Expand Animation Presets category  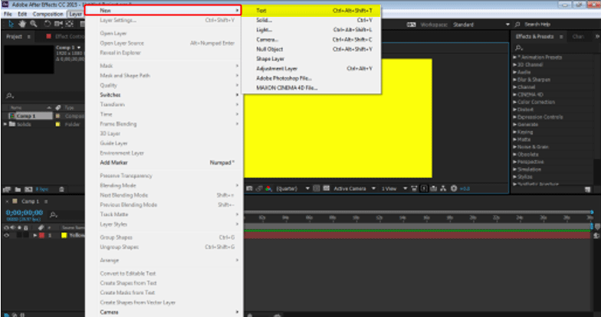point(515,57)
